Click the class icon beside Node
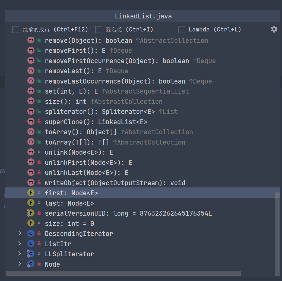The height and width of the screenshot is (281, 282). 31,264
